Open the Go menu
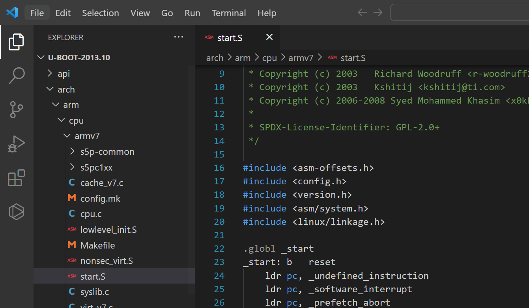 167,13
